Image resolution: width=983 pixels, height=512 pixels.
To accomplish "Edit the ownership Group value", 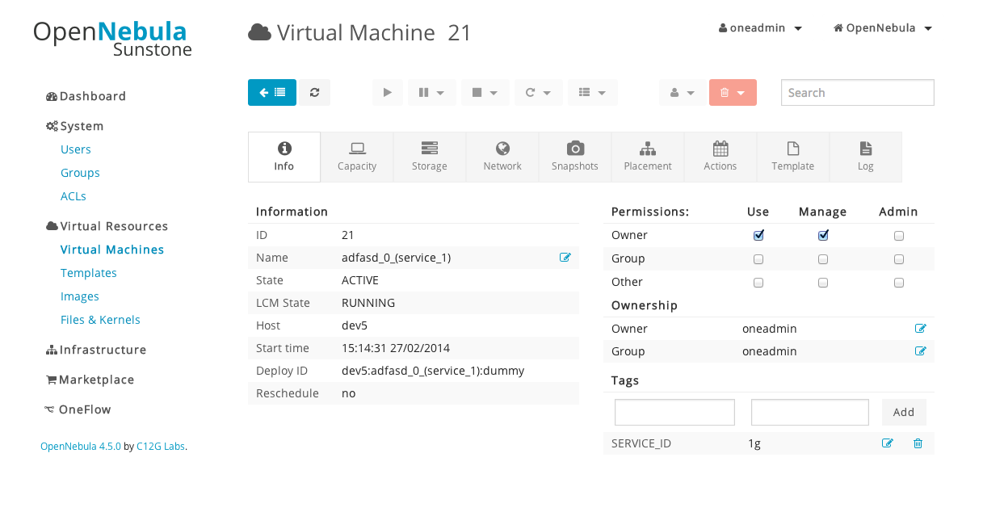I will coord(921,351).
